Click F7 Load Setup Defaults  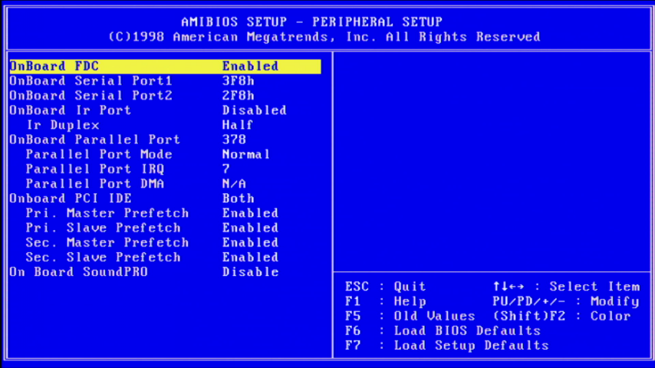446,346
